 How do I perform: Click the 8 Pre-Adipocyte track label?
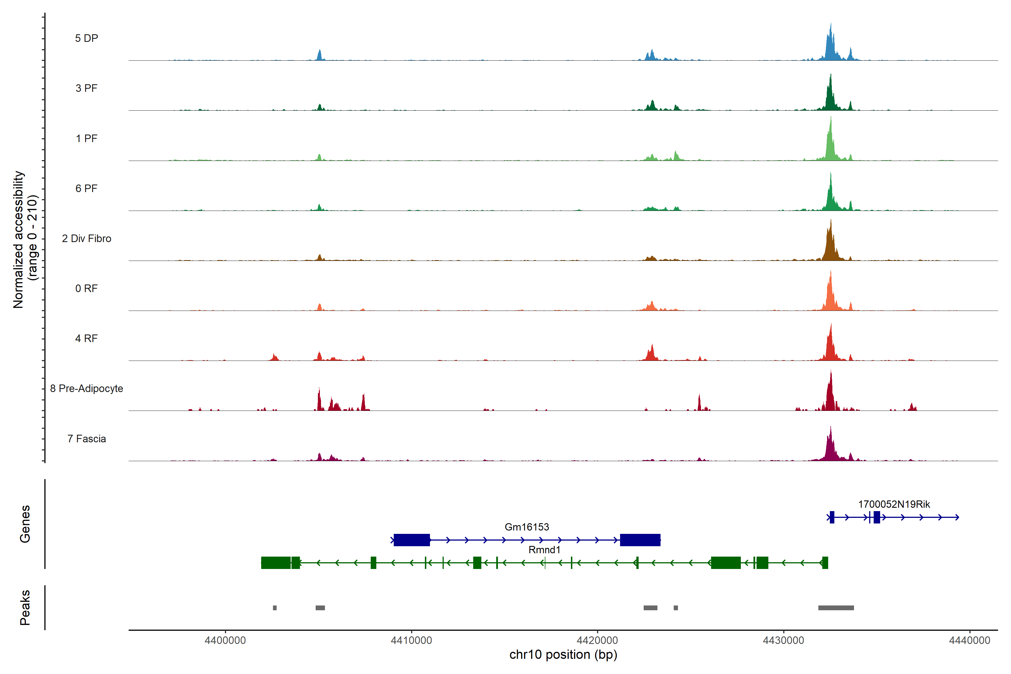[86, 389]
